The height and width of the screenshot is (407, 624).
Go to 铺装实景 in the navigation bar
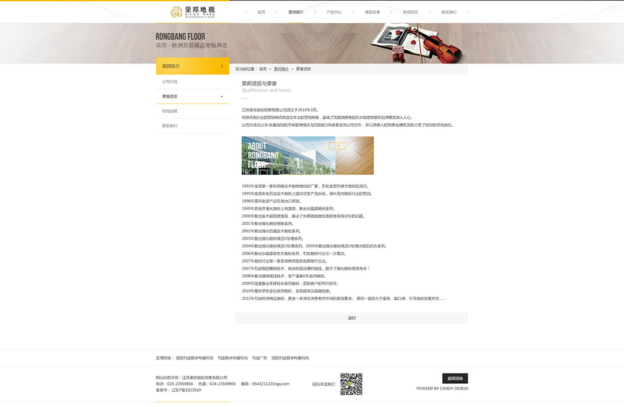coord(372,12)
